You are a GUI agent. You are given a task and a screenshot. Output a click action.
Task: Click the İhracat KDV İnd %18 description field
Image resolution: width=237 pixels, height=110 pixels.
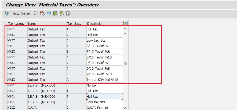click(x=104, y=80)
